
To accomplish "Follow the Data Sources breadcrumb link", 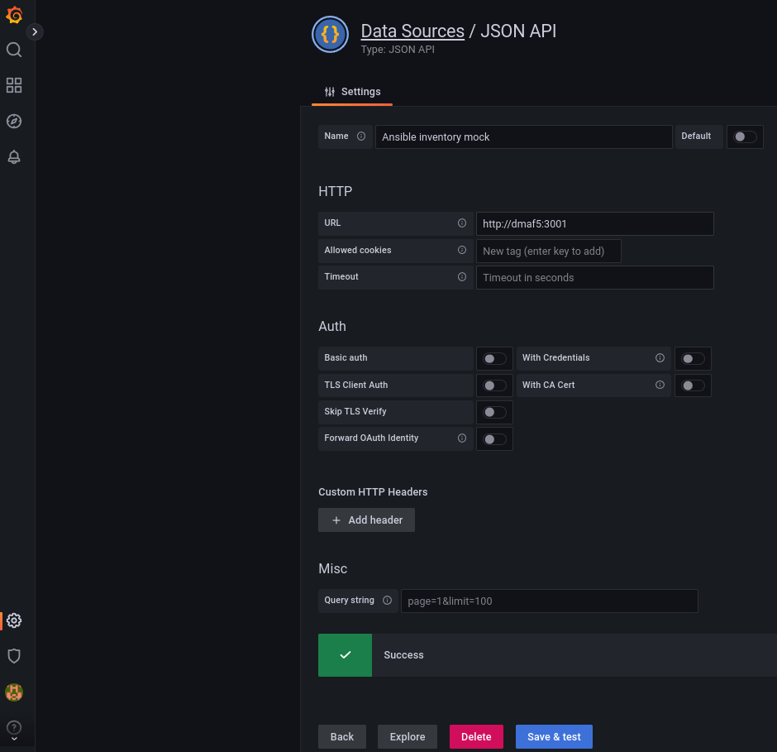I will pos(412,31).
